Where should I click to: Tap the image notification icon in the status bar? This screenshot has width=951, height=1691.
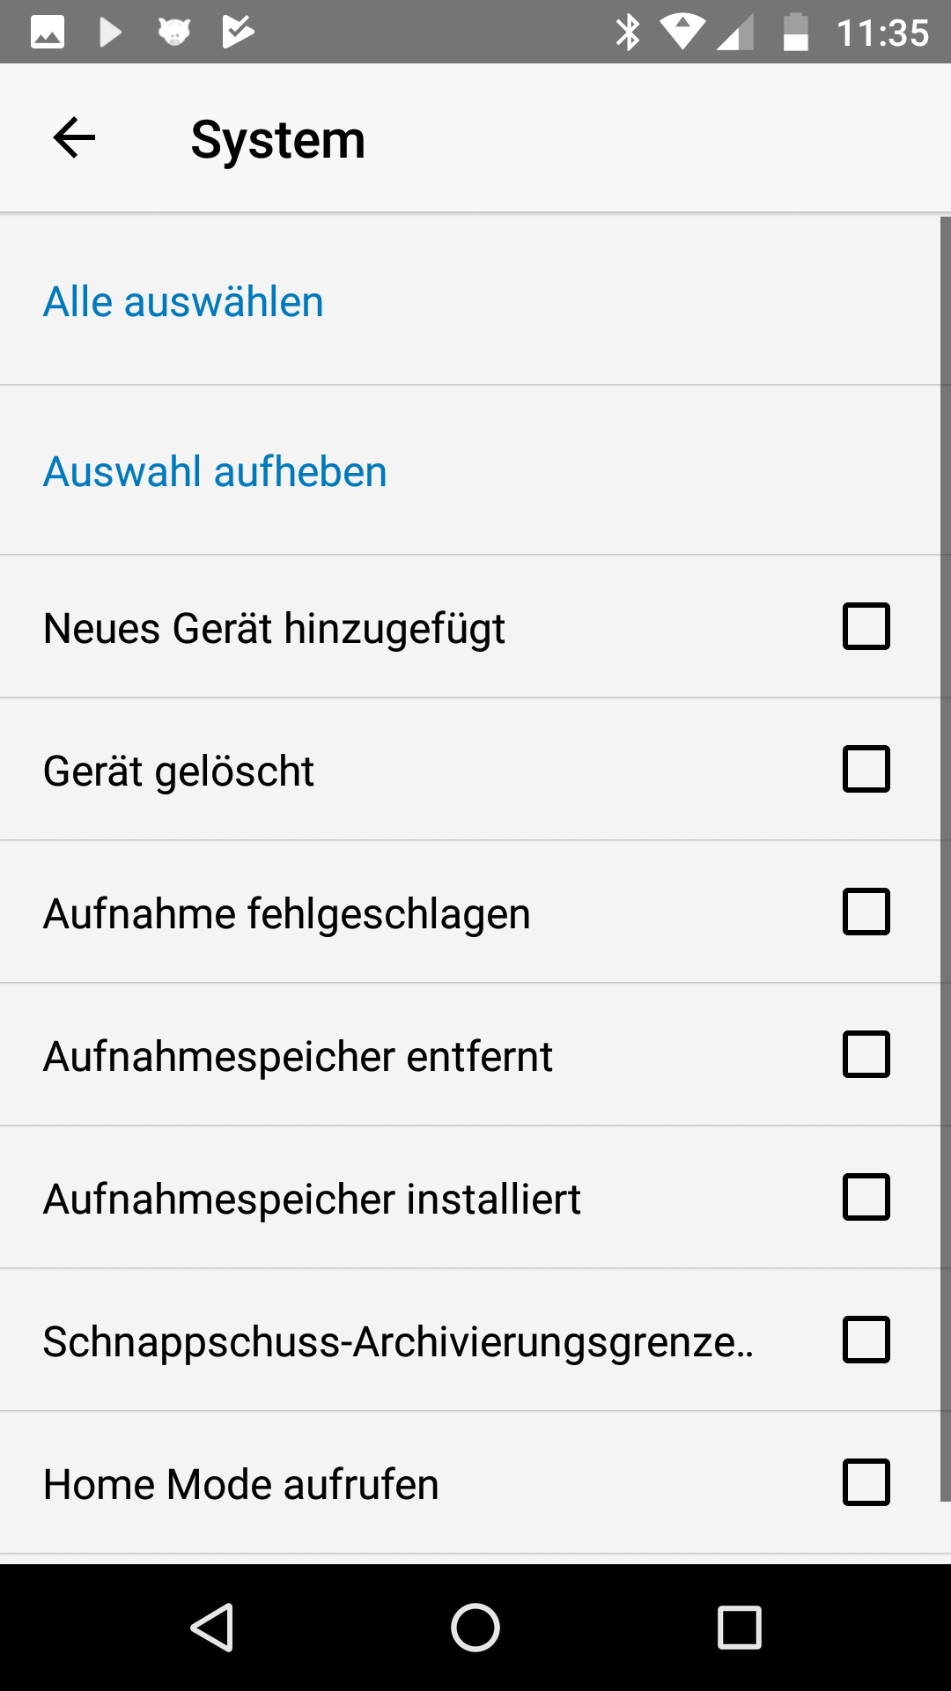click(48, 33)
